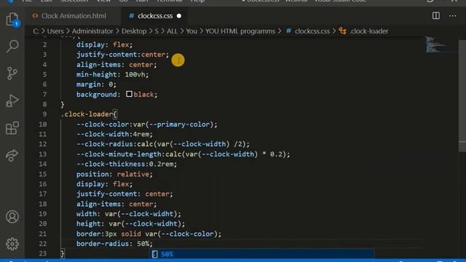Click breadcrumb segment YOU HTML programms
466x262 pixels.
pos(240,31)
